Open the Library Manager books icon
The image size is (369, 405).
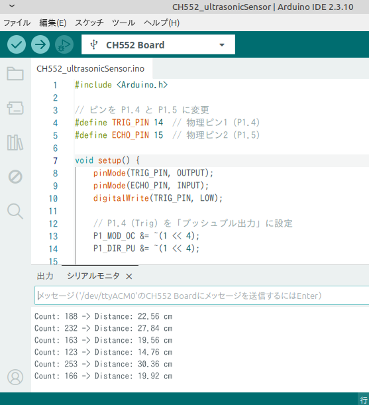15,143
